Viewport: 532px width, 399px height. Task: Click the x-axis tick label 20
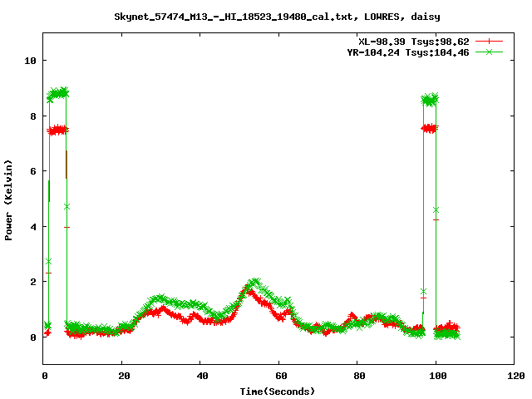coord(124,376)
